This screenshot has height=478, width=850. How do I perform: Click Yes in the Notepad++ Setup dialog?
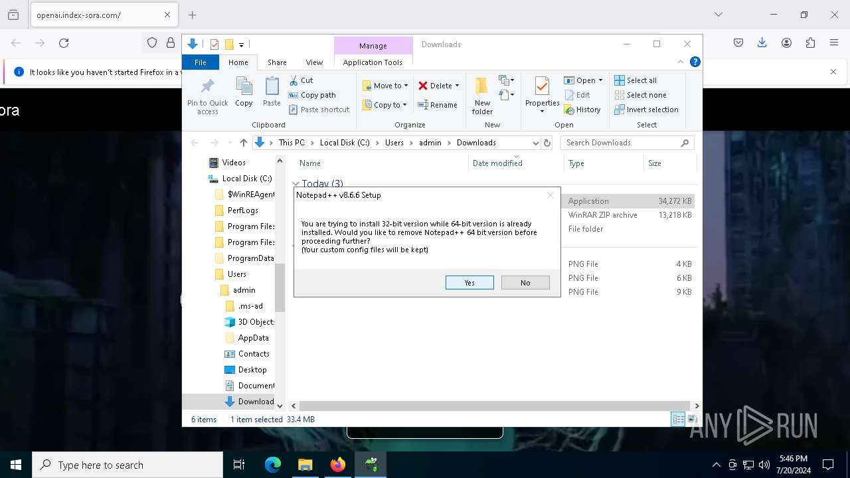tap(469, 283)
